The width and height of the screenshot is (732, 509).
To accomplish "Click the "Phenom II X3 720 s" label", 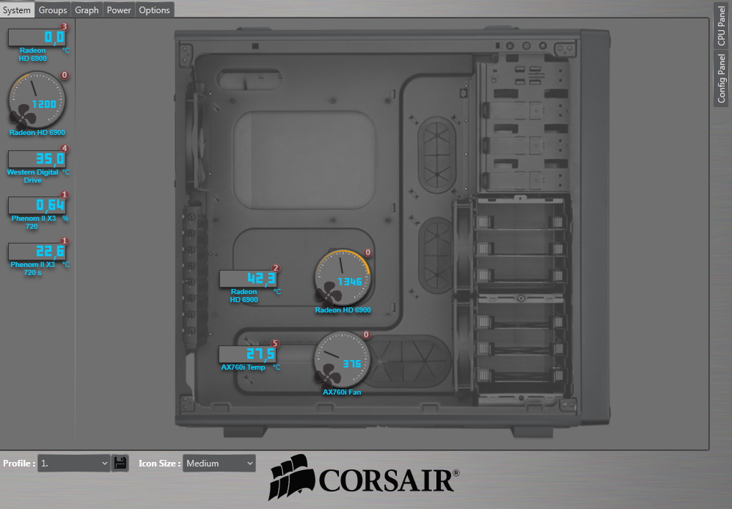I will pyautogui.click(x=33, y=268).
